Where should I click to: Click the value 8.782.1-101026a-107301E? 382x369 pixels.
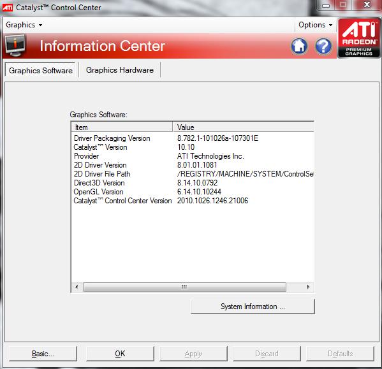point(217,138)
